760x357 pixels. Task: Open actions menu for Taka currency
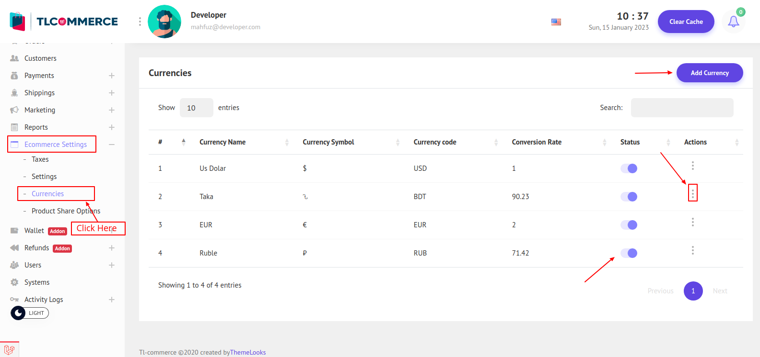(692, 193)
